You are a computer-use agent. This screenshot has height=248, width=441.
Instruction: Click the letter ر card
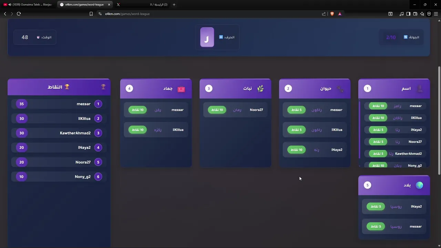click(207, 37)
